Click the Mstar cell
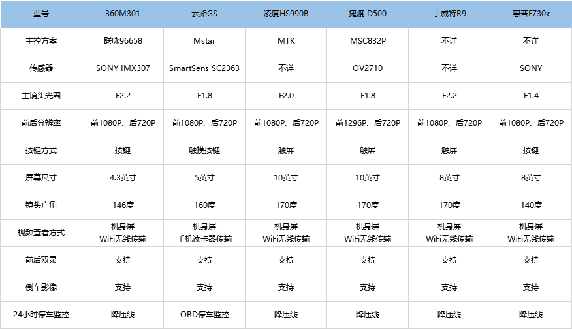 pos(204,41)
